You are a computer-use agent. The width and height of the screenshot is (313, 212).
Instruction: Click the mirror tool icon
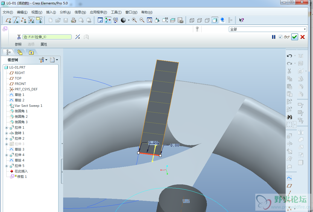click(301, 132)
